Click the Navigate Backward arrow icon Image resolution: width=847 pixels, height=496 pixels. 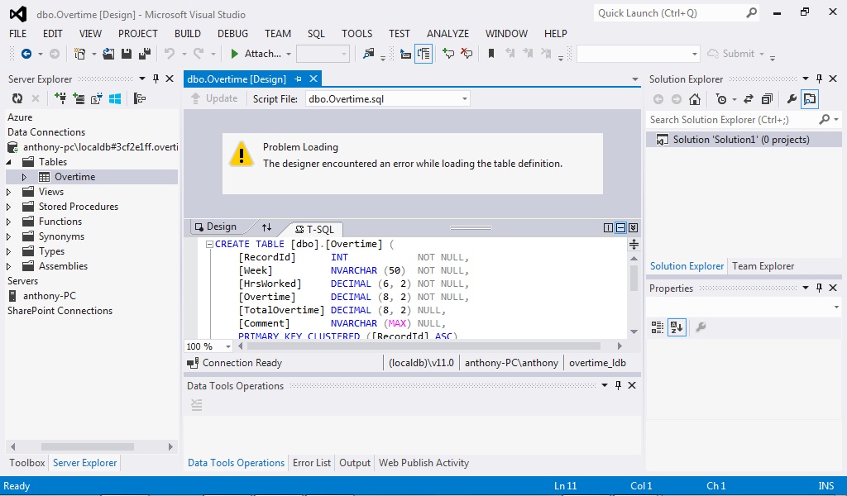pyautogui.click(x=25, y=53)
